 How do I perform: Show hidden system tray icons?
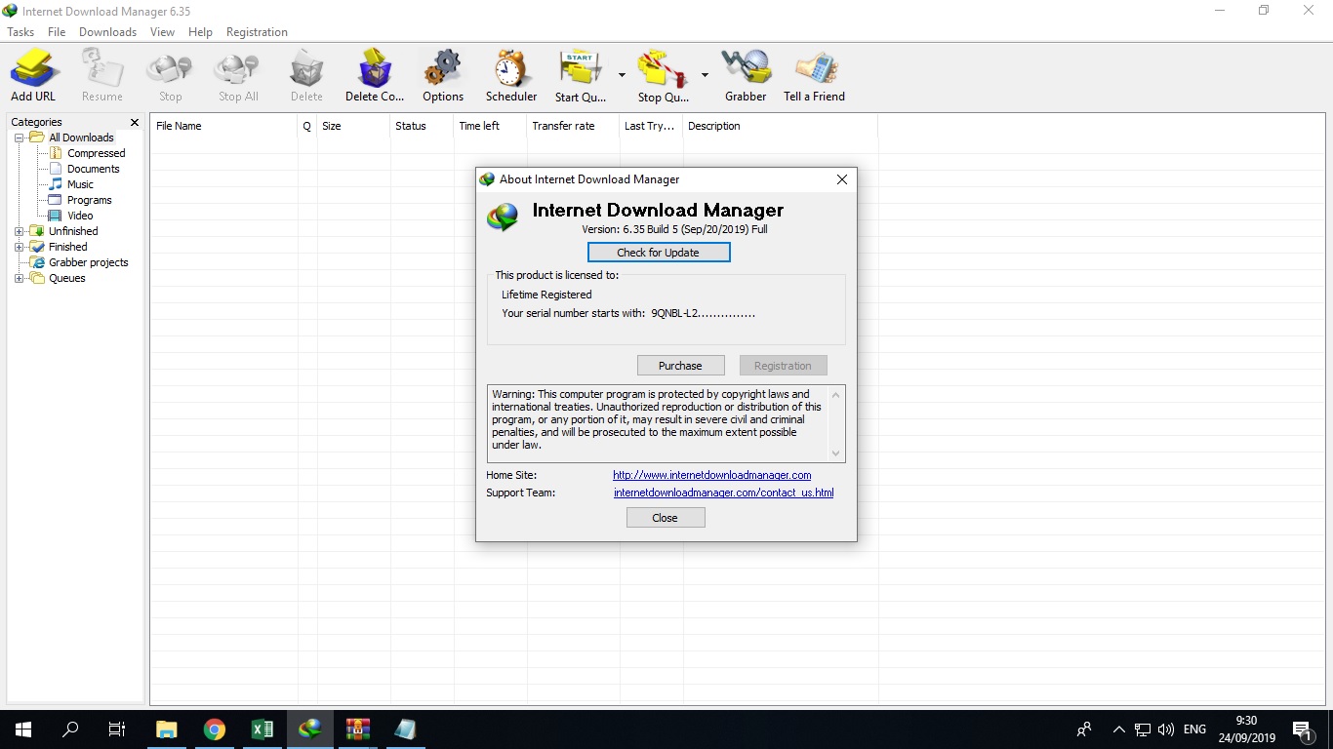[x=1118, y=729]
